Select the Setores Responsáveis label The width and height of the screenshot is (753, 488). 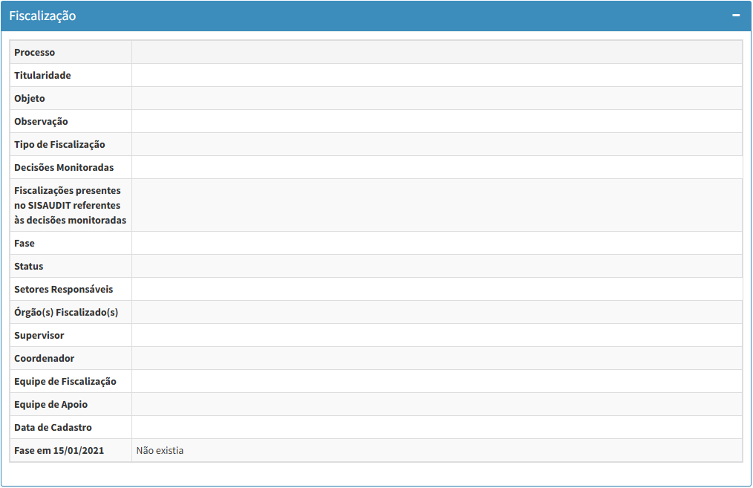(x=63, y=289)
